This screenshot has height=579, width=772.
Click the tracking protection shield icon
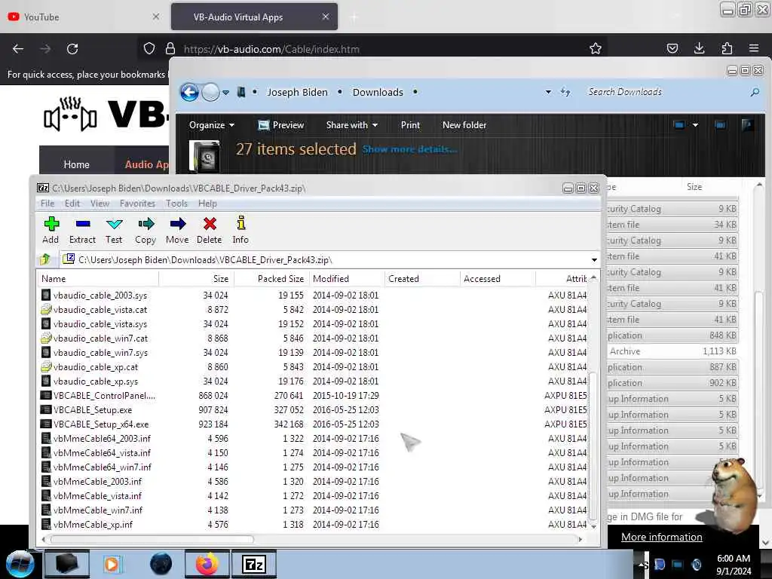click(x=149, y=48)
